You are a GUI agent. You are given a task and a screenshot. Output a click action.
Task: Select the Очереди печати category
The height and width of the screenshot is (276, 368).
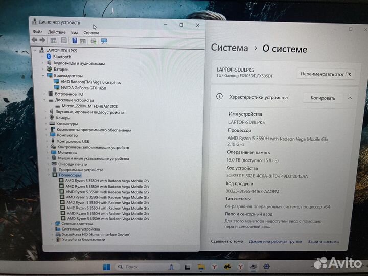pyautogui.click(x=73, y=164)
